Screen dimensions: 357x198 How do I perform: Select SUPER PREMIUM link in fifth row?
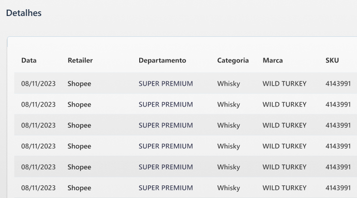coord(165,167)
